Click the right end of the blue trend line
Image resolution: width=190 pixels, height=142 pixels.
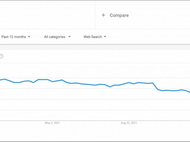point(189,92)
